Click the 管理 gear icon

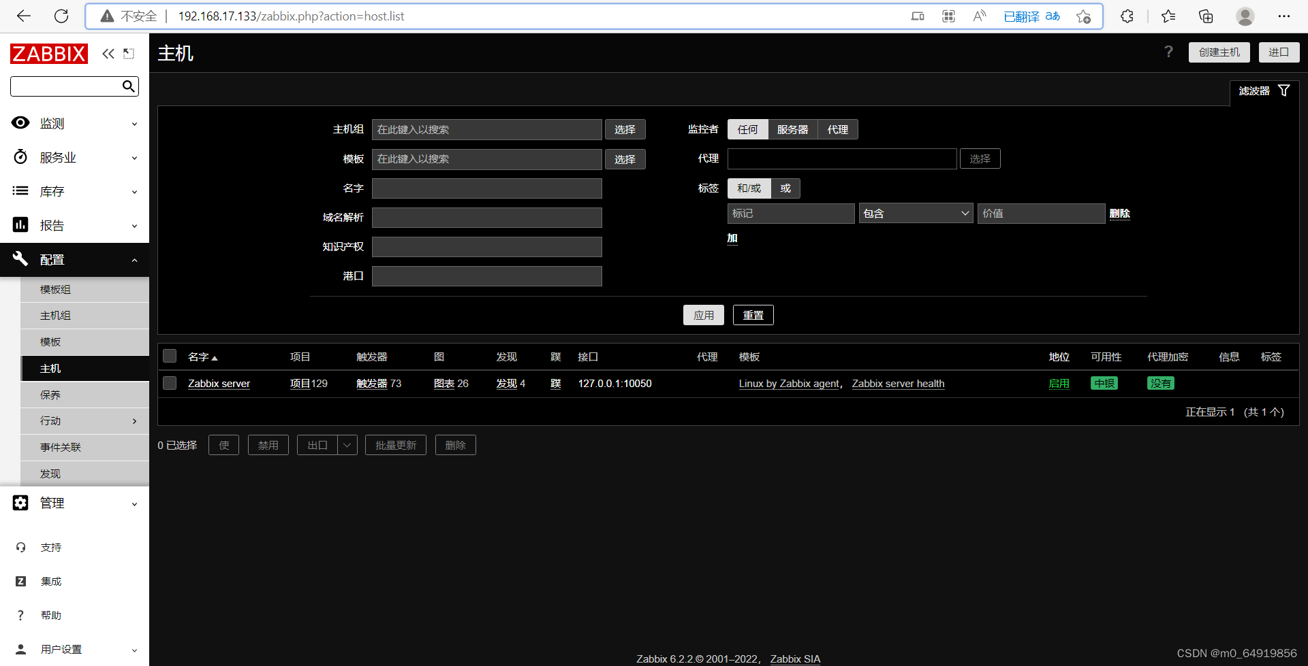[x=20, y=503]
